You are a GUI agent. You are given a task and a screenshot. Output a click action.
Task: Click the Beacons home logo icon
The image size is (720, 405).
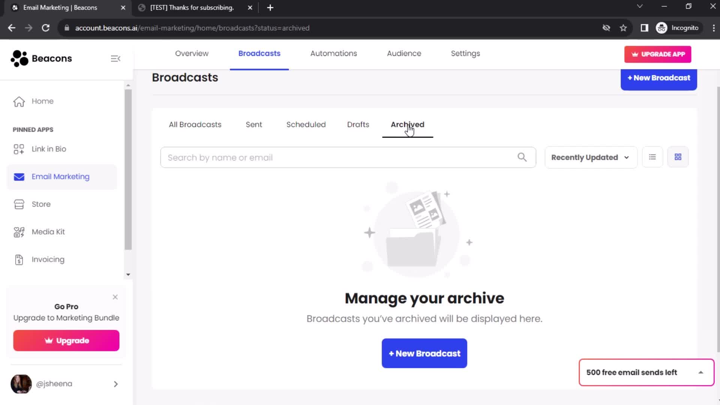pos(18,58)
